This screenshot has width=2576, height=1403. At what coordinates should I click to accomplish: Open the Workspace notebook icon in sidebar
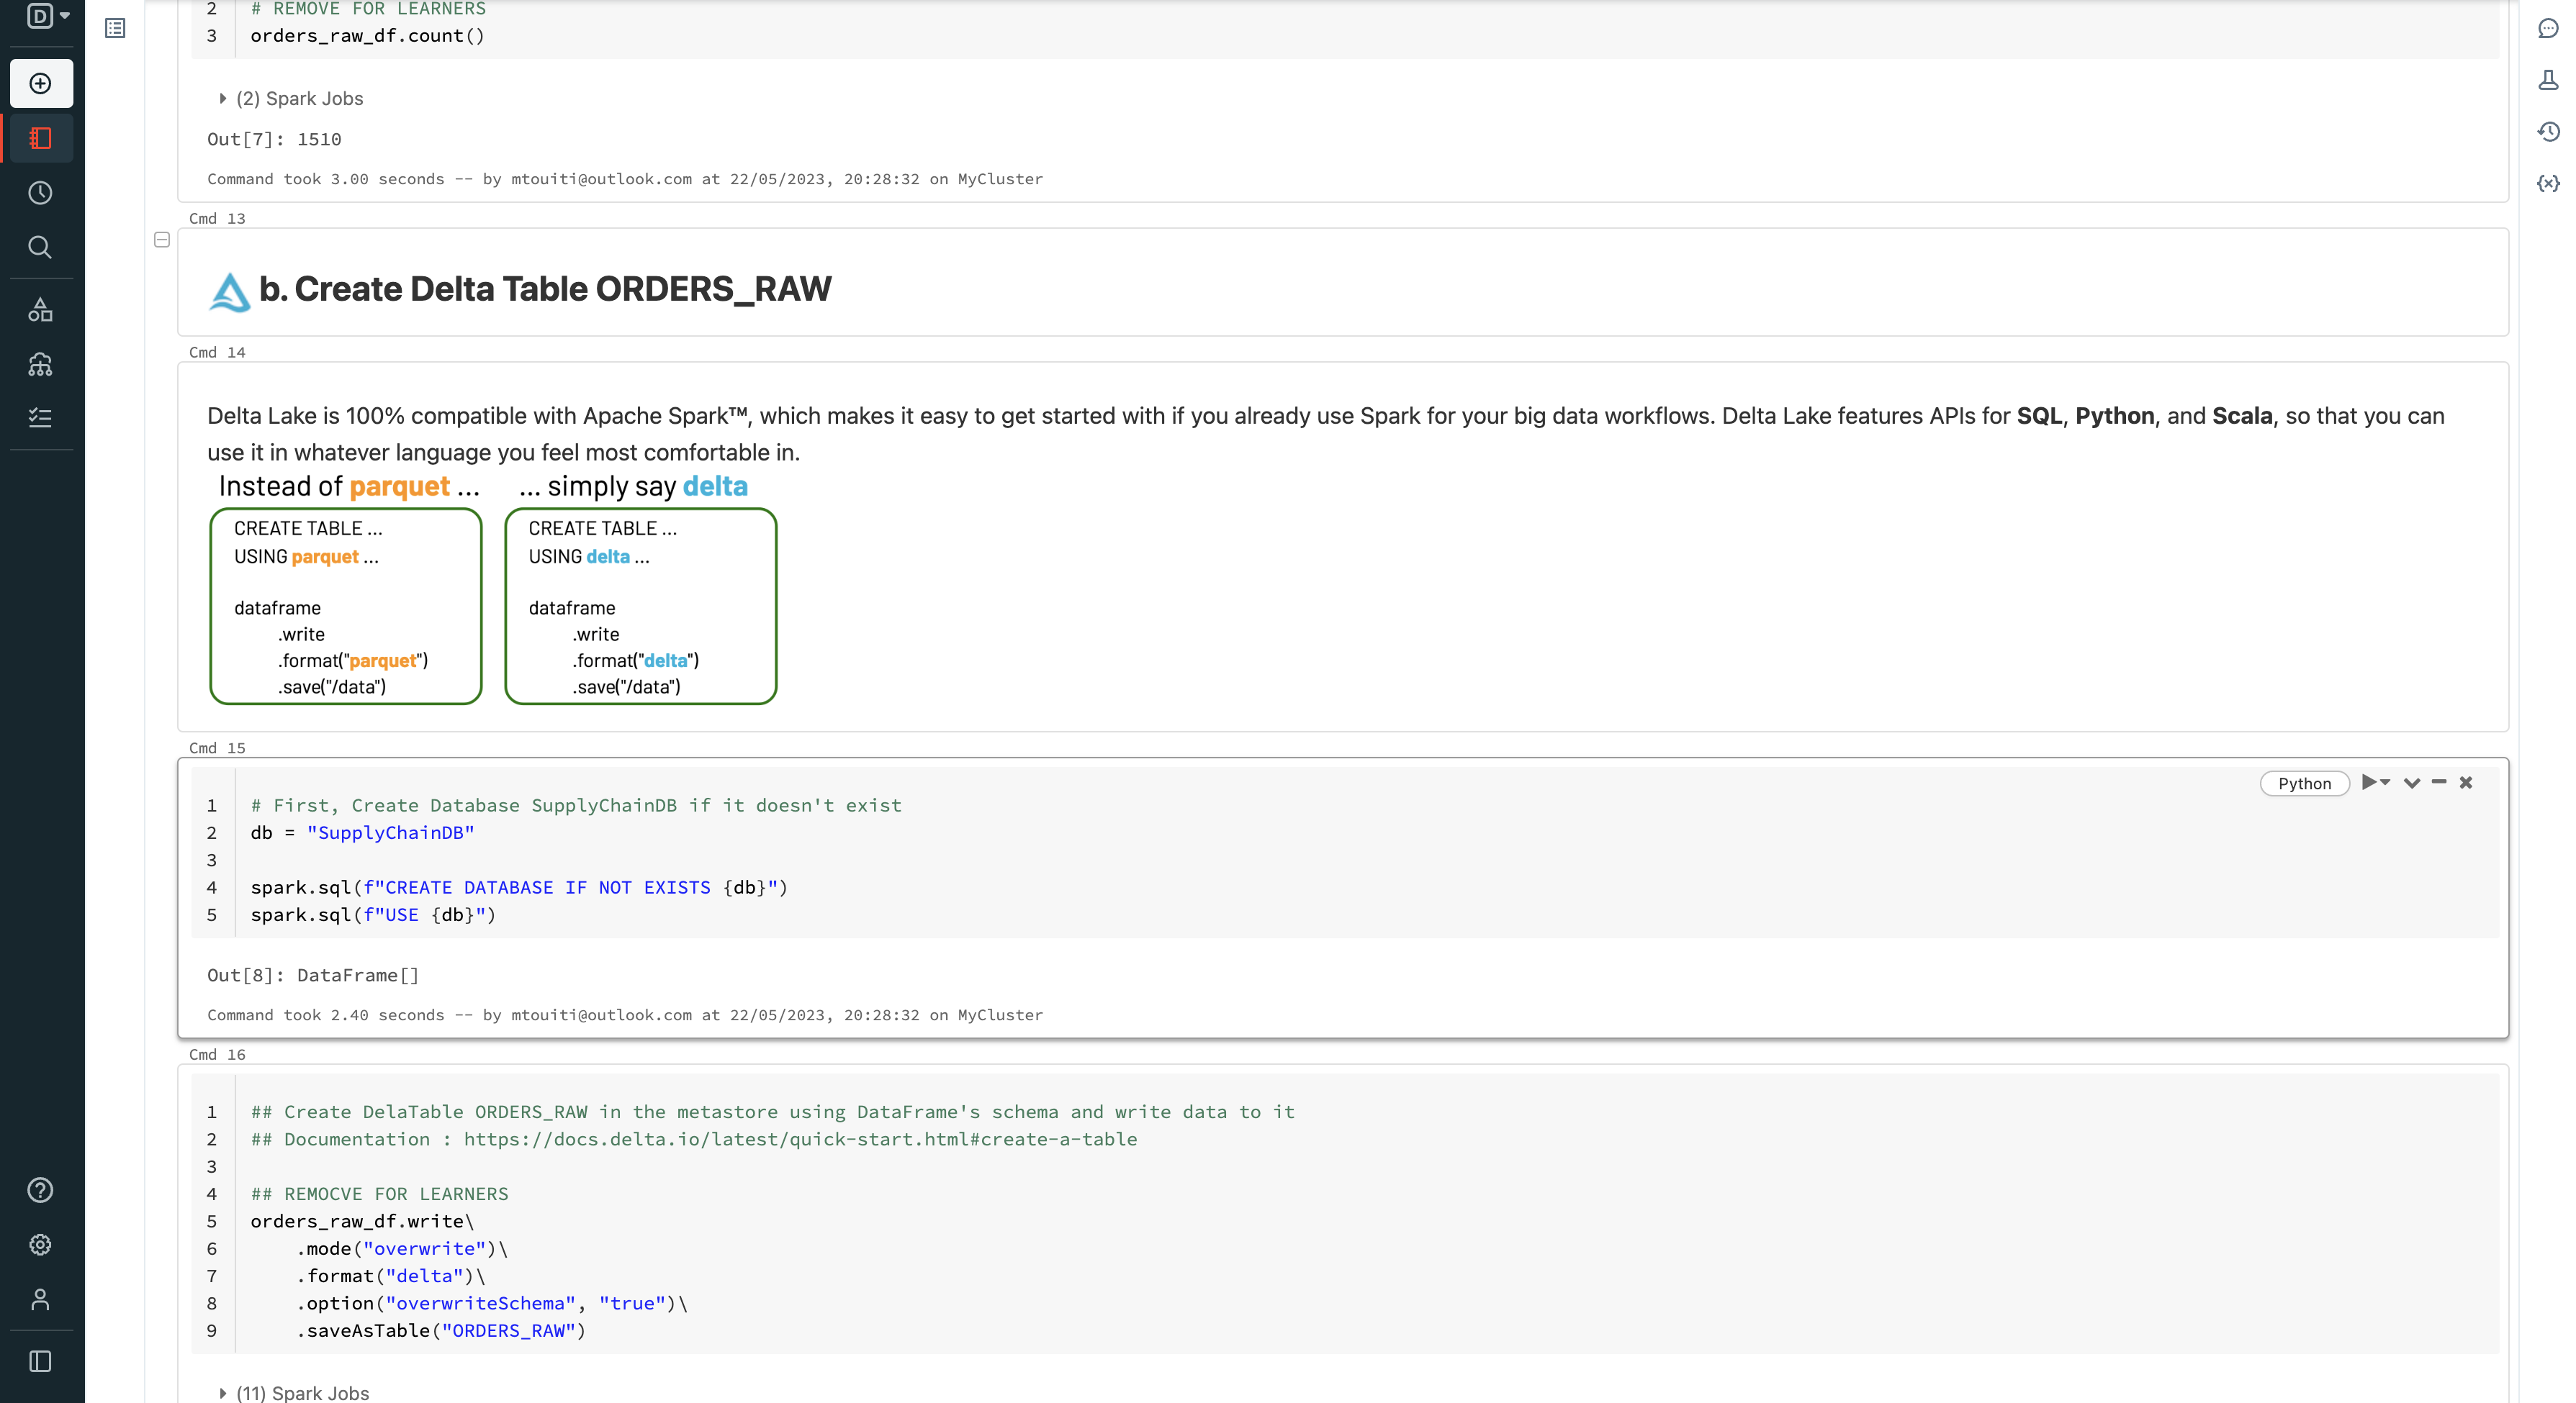pyautogui.click(x=41, y=138)
